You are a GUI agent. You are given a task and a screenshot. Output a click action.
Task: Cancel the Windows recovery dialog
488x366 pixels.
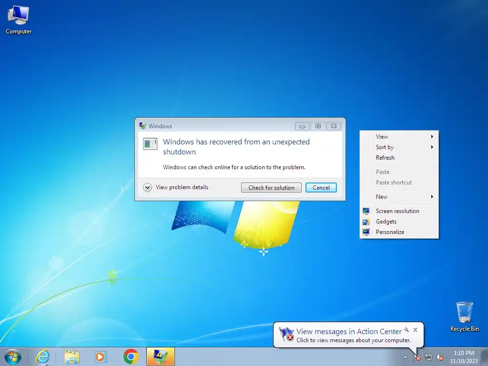321,187
